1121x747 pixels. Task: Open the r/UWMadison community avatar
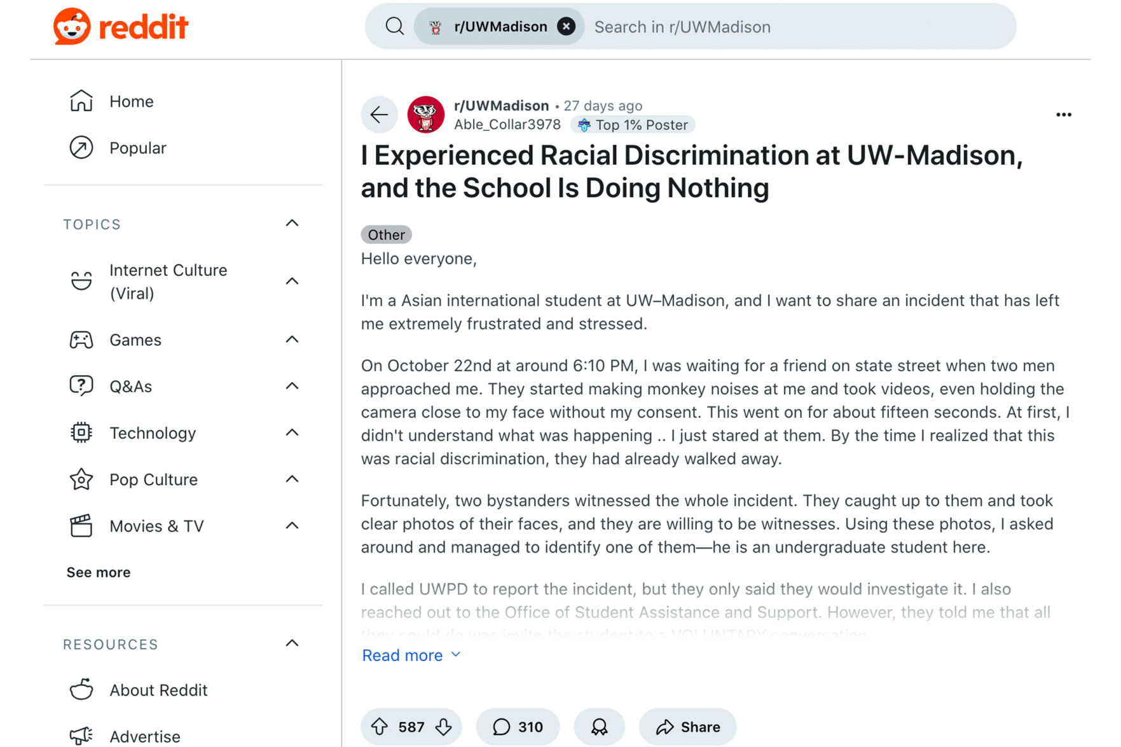425,114
